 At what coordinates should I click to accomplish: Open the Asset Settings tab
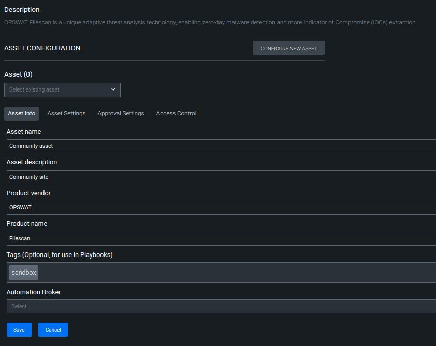[x=66, y=113]
